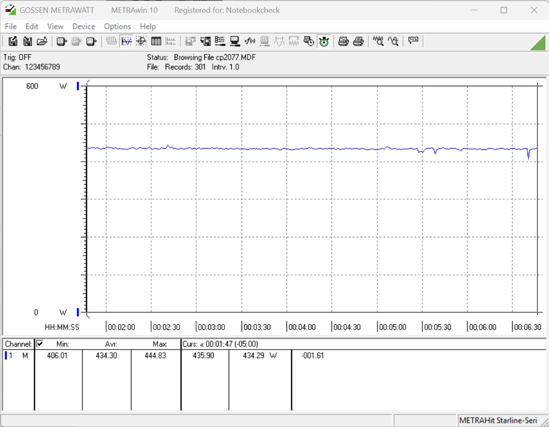Open the Options menu
Screen dimensions: 549x427
click(x=117, y=27)
